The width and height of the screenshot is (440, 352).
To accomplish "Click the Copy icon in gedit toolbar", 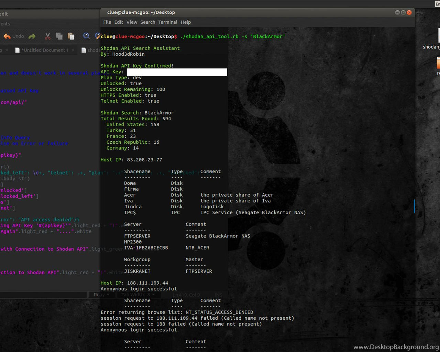I will [x=59, y=36].
